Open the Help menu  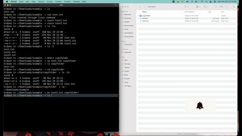pos(84,2)
